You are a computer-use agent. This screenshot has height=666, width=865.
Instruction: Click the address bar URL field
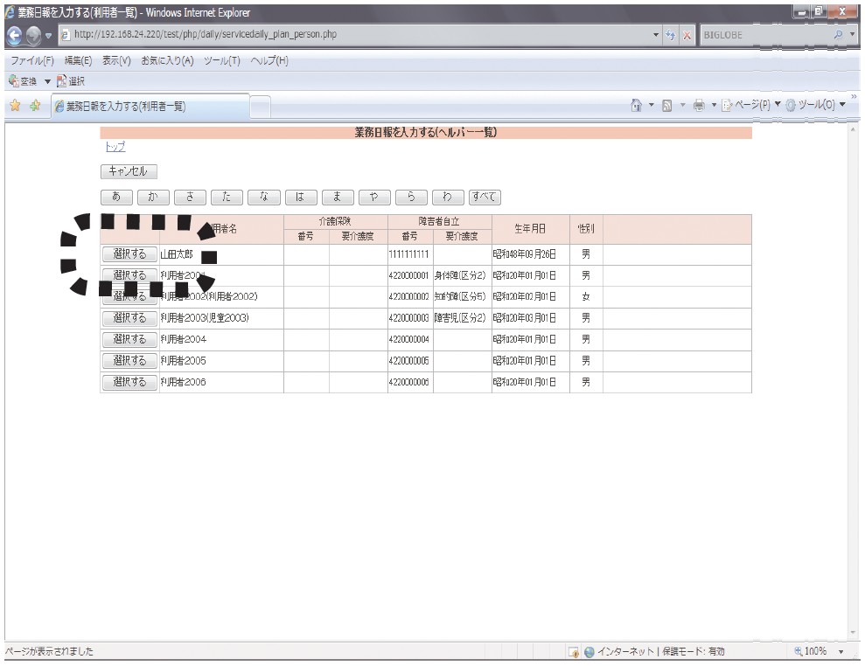click(x=353, y=35)
